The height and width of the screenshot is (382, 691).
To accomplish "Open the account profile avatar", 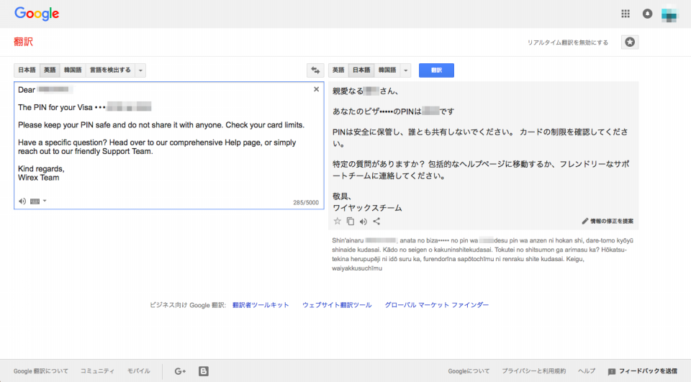I will point(669,14).
